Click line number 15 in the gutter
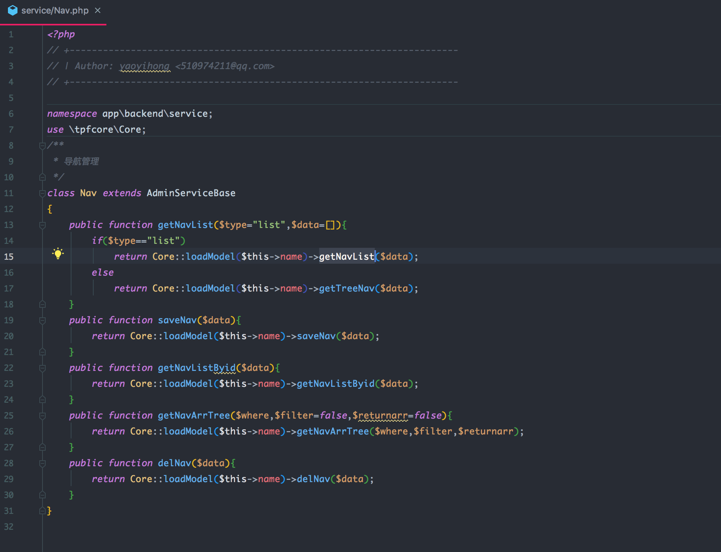The width and height of the screenshot is (721, 552). click(x=9, y=257)
